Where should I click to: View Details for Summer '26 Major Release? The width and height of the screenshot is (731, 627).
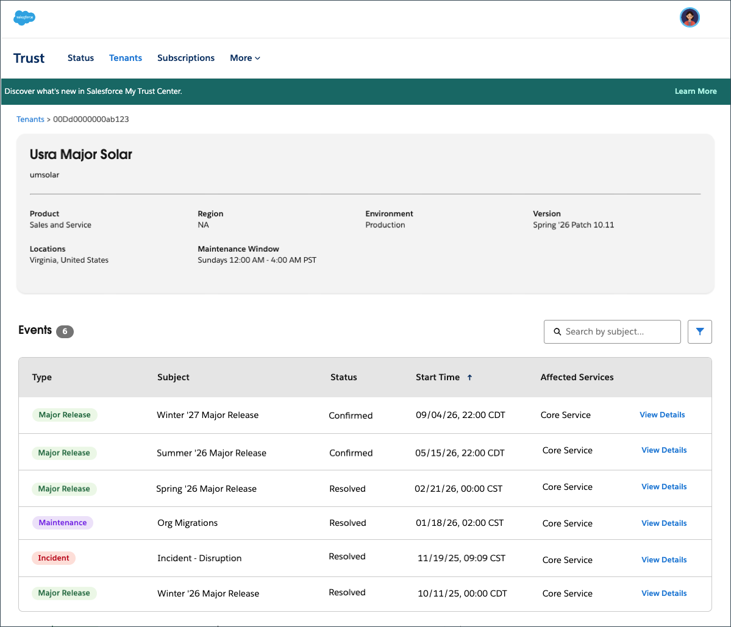pos(664,450)
